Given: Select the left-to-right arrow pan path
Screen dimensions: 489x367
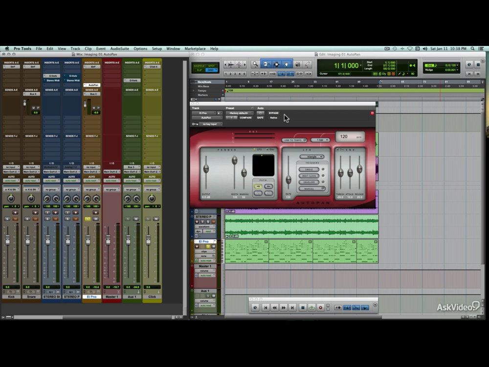Looking at the screenshot, I should pos(259,186).
